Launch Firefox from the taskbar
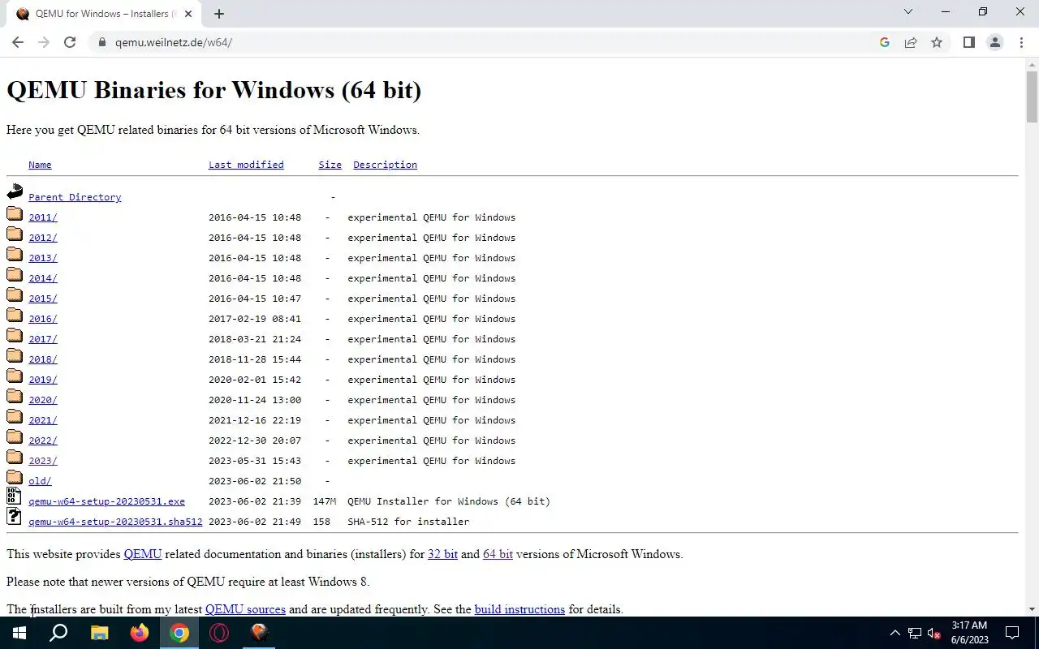This screenshot has height=649, width=1039. point(140,633)
